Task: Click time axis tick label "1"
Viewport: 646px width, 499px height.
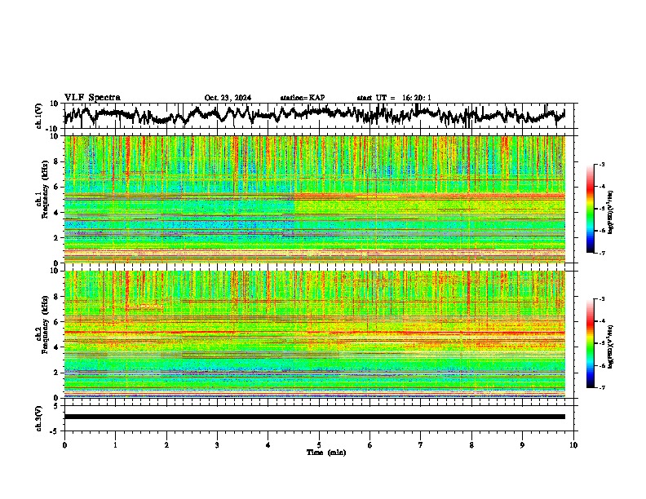Action: [115, 445]
